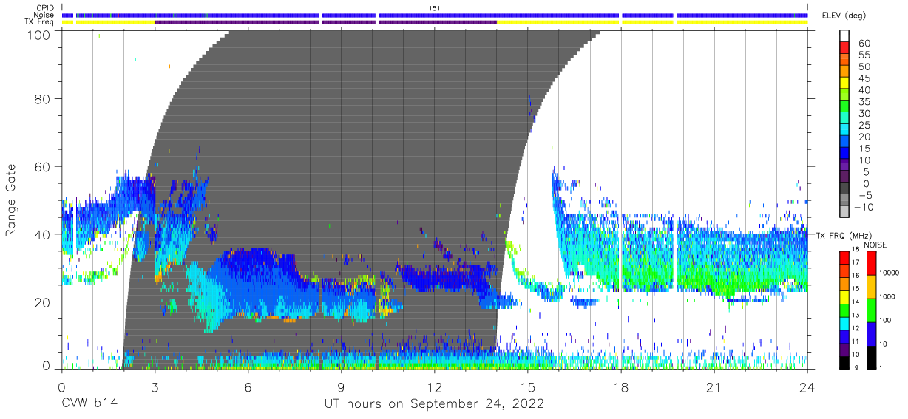Pick the green 100–1000 NOISE swatch
The image size is (908, 419).
coord(872,310)
